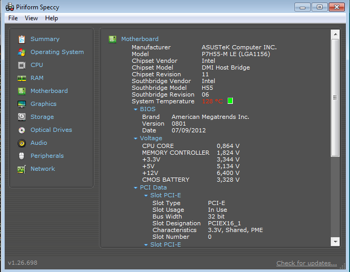The height and width of the screenshot is (272, 350).
Task: Click the DMI Host Bridge chipset value
Action: click(x=226, y=67)
